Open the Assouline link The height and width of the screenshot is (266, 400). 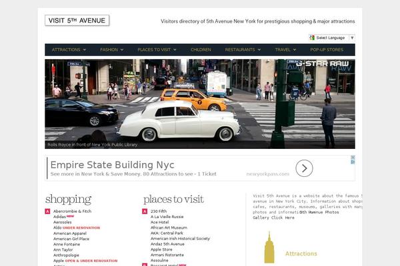click(159, 261)
